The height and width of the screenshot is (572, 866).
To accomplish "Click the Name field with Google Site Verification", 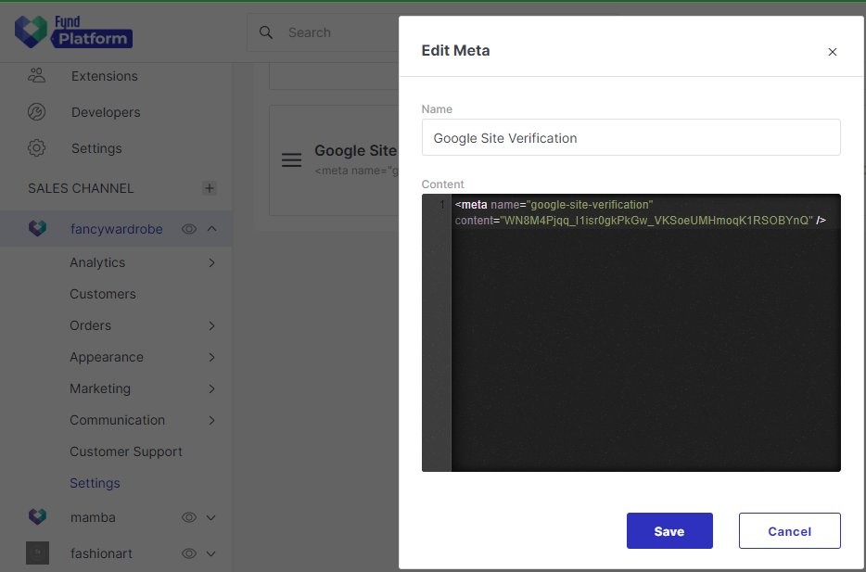I will pos(630,137).
